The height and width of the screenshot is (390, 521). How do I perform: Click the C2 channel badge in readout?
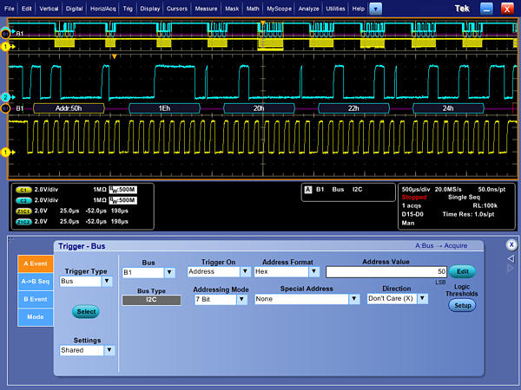click(25, 198)
